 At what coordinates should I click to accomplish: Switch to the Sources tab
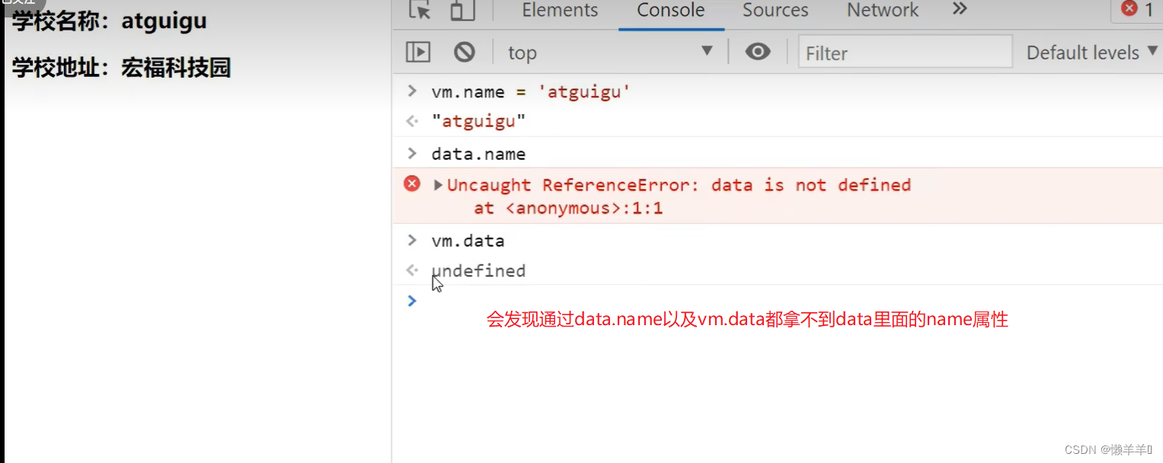tap(776, 11)
